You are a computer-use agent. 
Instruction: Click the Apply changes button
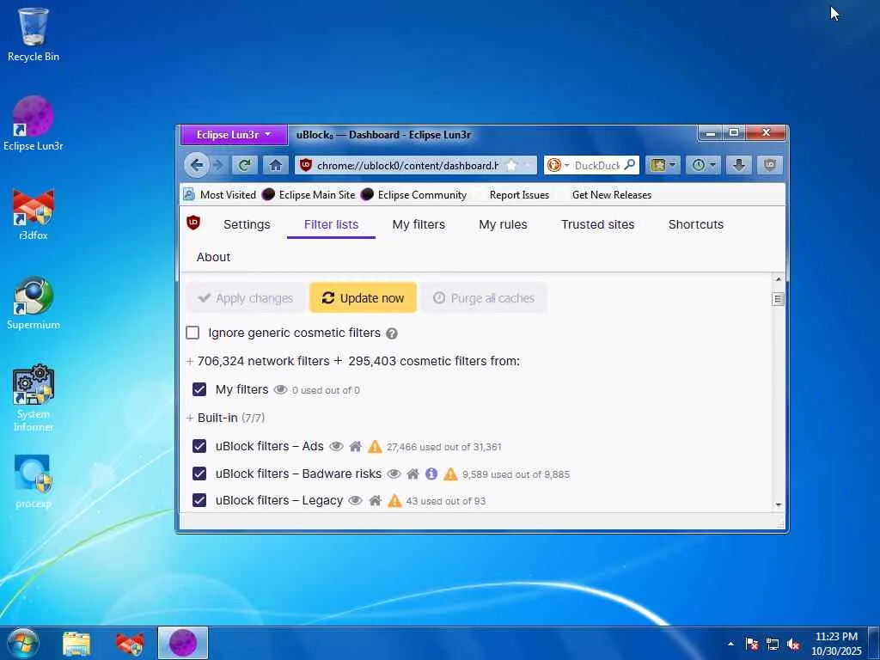click(247, 298)
